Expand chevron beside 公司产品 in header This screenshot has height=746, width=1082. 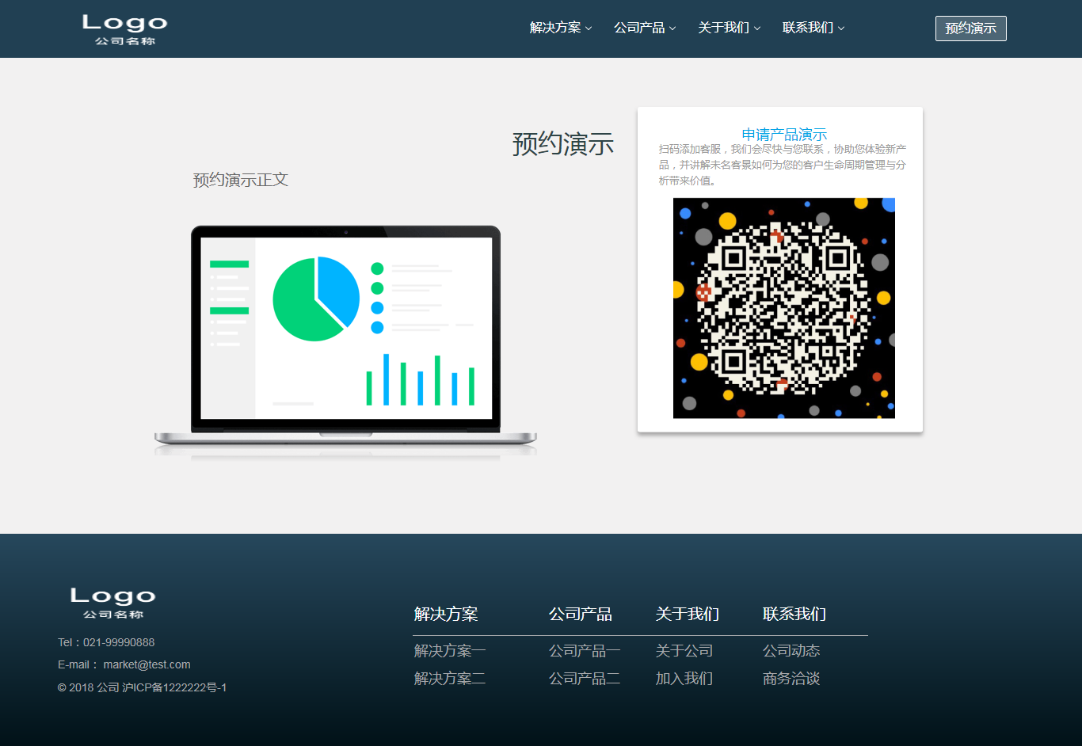pyautogui.click(x=672, y=29)
